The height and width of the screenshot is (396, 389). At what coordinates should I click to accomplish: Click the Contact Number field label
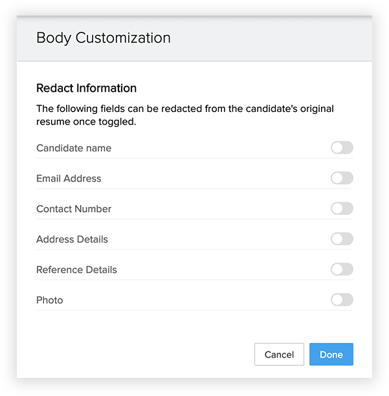[x=74, y=209]
